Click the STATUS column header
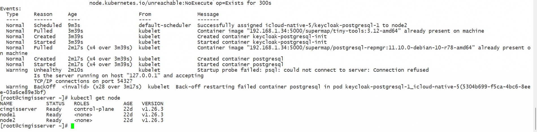 click(x=55, y=104)
